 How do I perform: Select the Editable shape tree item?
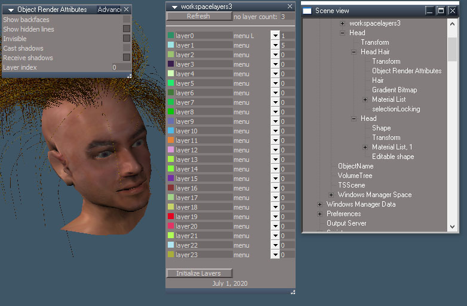coord(393,157)
